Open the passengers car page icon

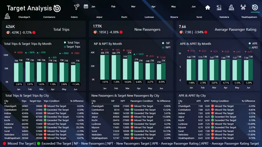[243, 8]
